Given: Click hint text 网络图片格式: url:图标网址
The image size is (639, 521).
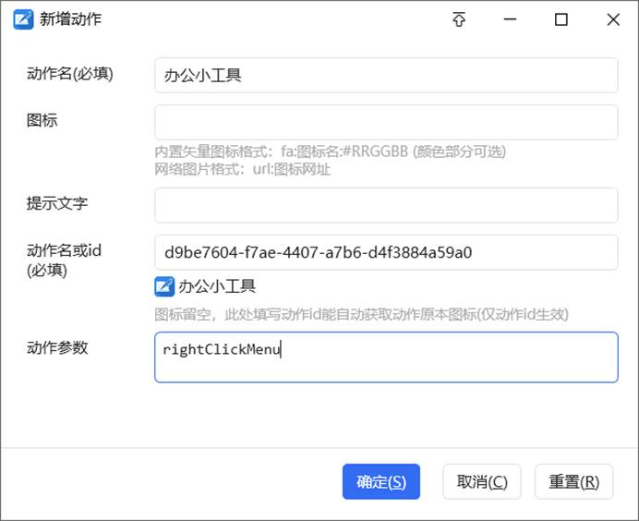Looking at the screenshot, I should pyautogui.click(x=243, y=169).
